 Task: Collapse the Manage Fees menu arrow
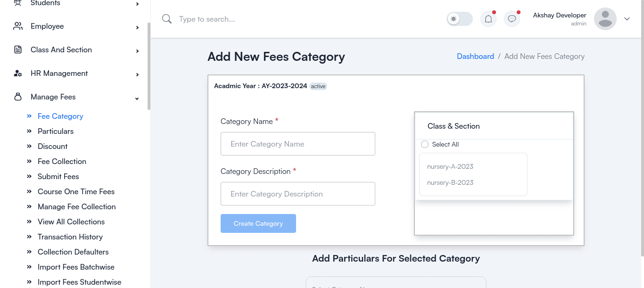pyautogui.click(x=137, y=99)
